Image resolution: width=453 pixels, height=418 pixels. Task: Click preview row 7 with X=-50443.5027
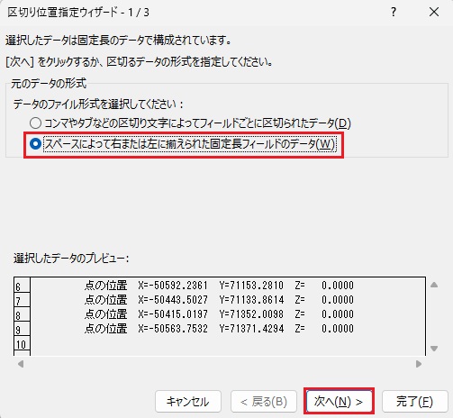click(x=219, y=300)
